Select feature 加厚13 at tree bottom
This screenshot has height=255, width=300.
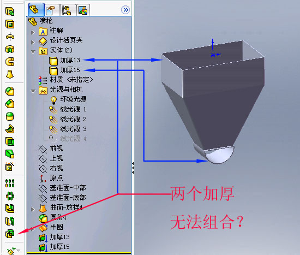[54, 238]
